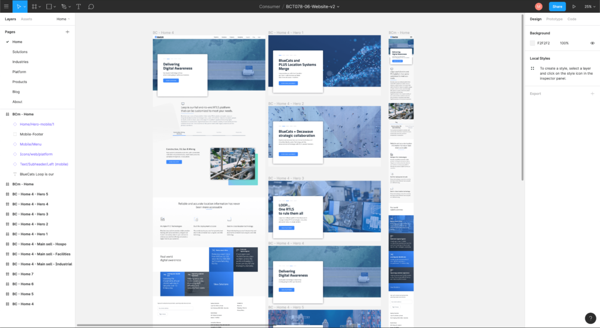Click frame icon of BC - Home 4 - Hero 3

(x=7, y=214)
